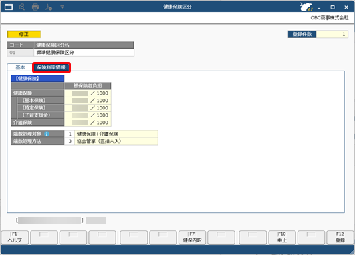
Task: Click the コード field showing 01
Action: pos(20,53)
